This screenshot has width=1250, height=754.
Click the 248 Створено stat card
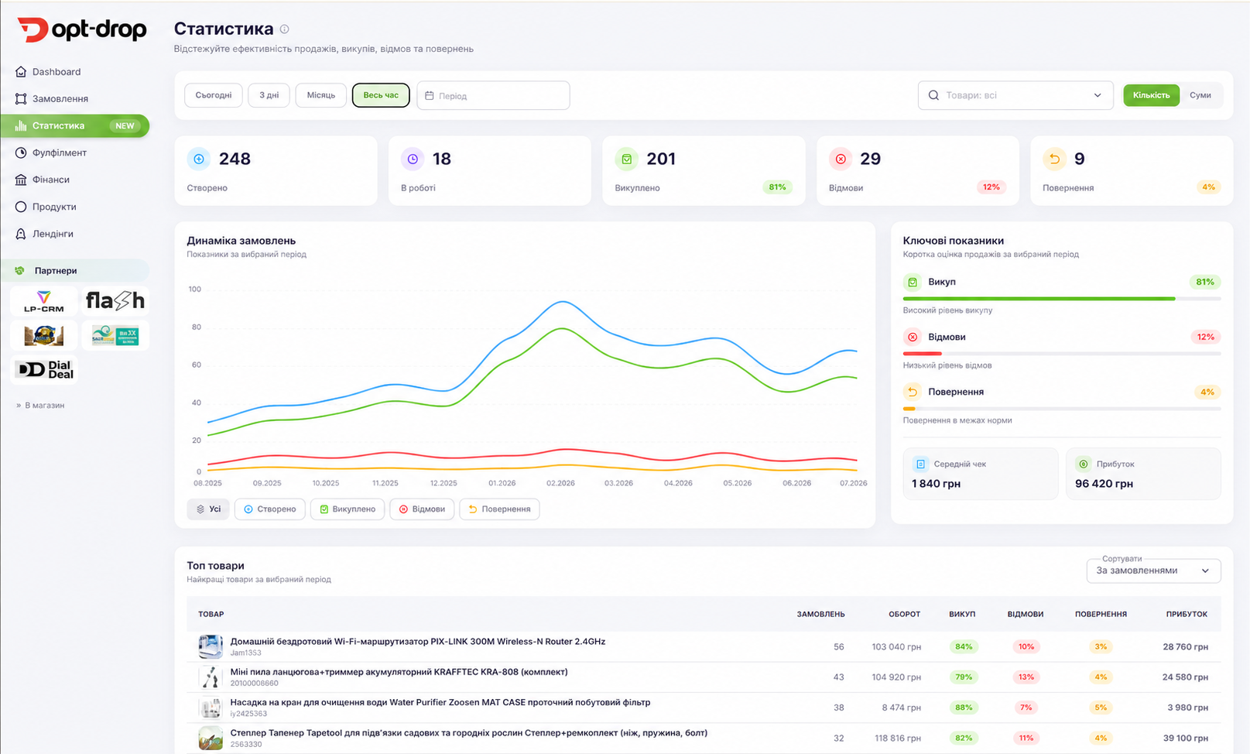(276, 171)
